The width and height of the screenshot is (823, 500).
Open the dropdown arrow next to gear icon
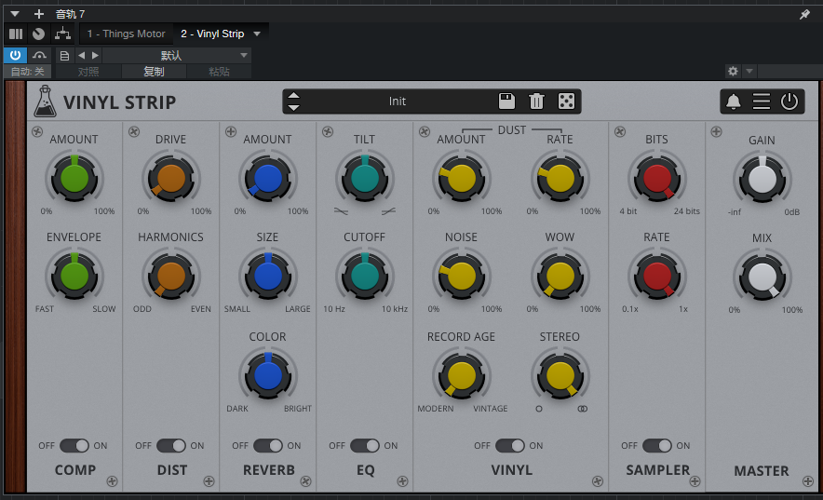pos(749,71)
